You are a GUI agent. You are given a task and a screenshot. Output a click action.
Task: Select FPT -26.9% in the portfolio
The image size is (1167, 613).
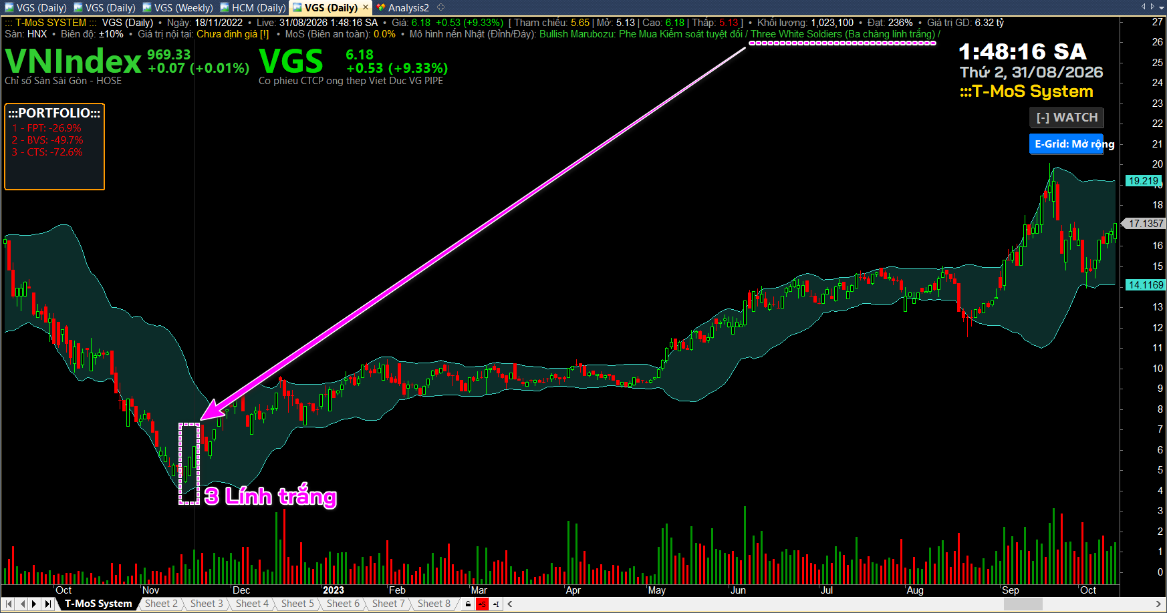47,128
